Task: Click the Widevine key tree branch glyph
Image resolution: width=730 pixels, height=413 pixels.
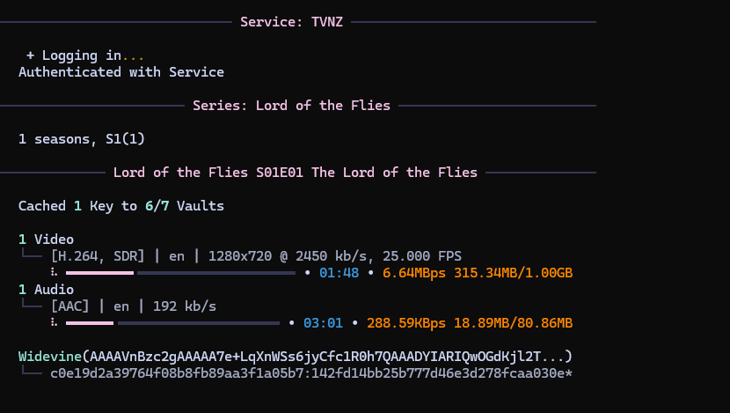Action: pyautogui.click(x=31, y=372)
